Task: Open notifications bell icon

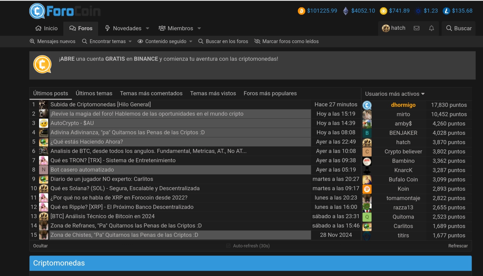Action: click(431, 28)
